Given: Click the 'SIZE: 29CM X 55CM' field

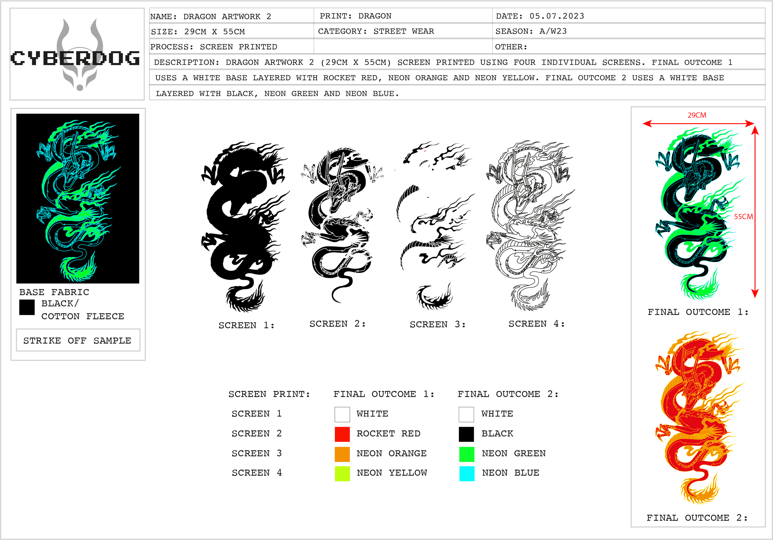Looking at the screenshot, I should 232,31.
